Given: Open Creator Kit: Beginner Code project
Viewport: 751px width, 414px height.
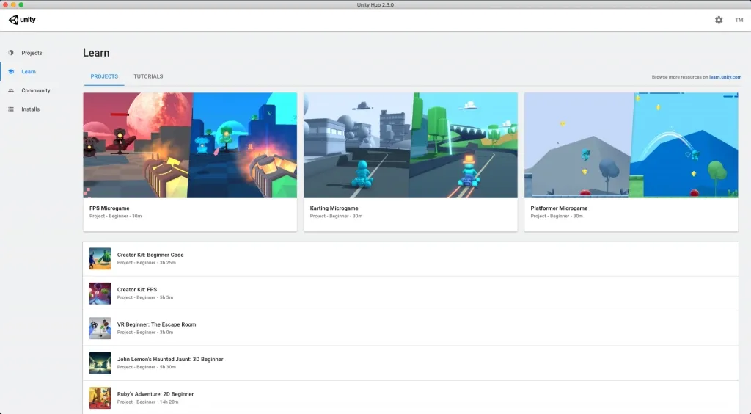Looking at the screenshot, I should tap(150, 255).
